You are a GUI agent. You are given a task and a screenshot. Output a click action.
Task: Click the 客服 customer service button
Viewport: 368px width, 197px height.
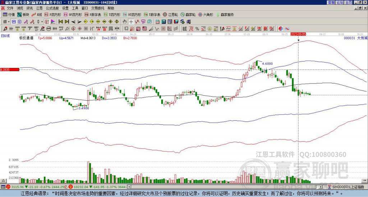pyautogui.click(x=331, y=3)
